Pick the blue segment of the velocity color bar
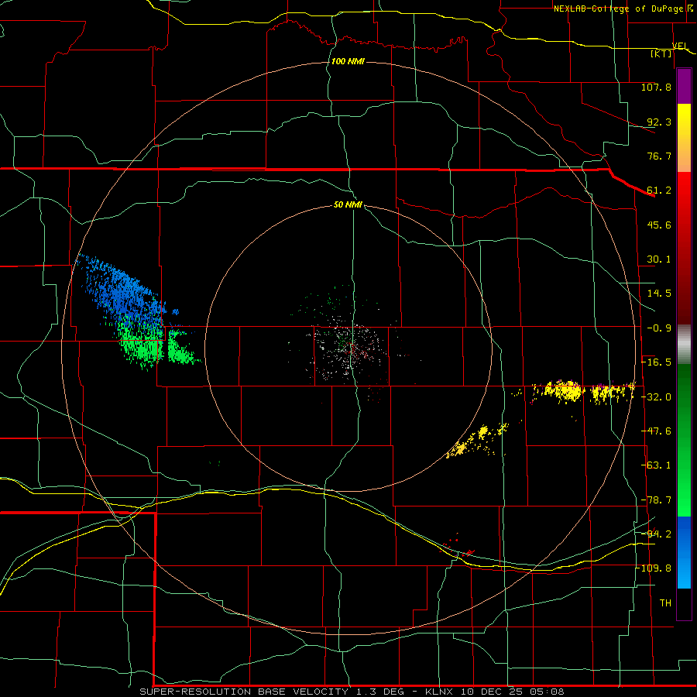The width and height of the screenshot is (697, 697). tap(684, 552)
